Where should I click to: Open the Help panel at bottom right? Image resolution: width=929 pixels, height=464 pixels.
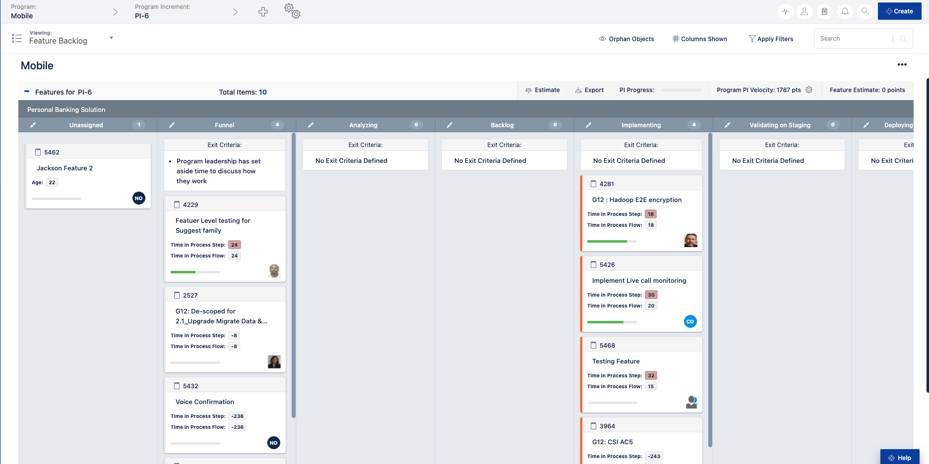(900, 457)
